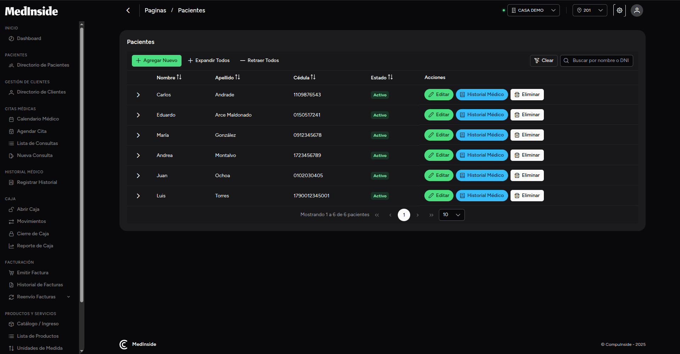Click the sidebar scroll up arrow

point(82,24)
